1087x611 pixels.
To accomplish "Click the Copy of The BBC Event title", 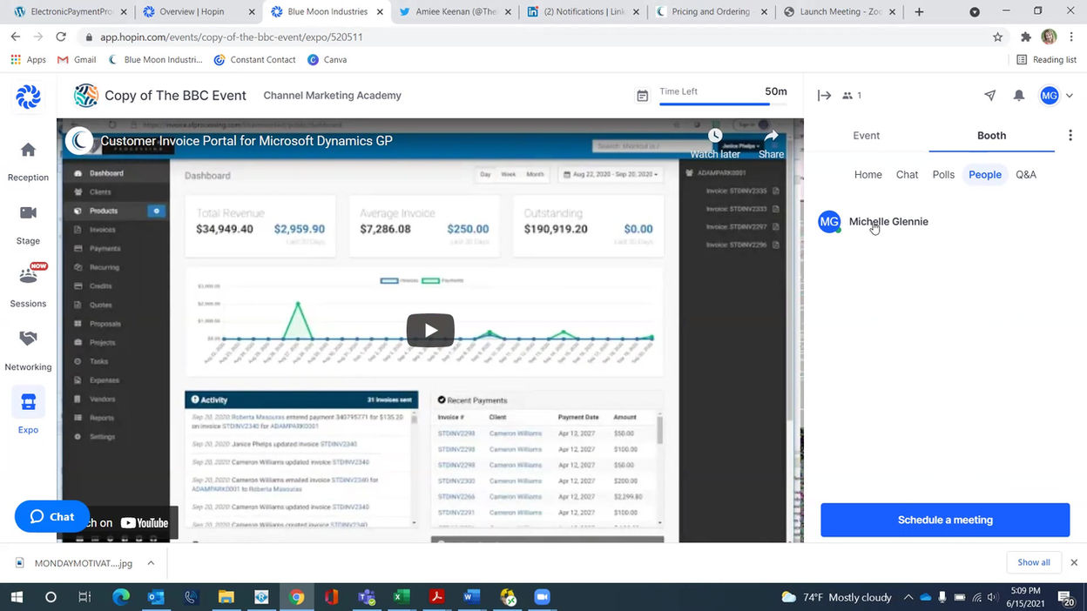I will click(x=175, y=96).
